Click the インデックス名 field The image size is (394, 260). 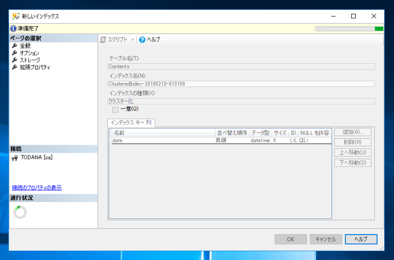(x=241, y=84)
